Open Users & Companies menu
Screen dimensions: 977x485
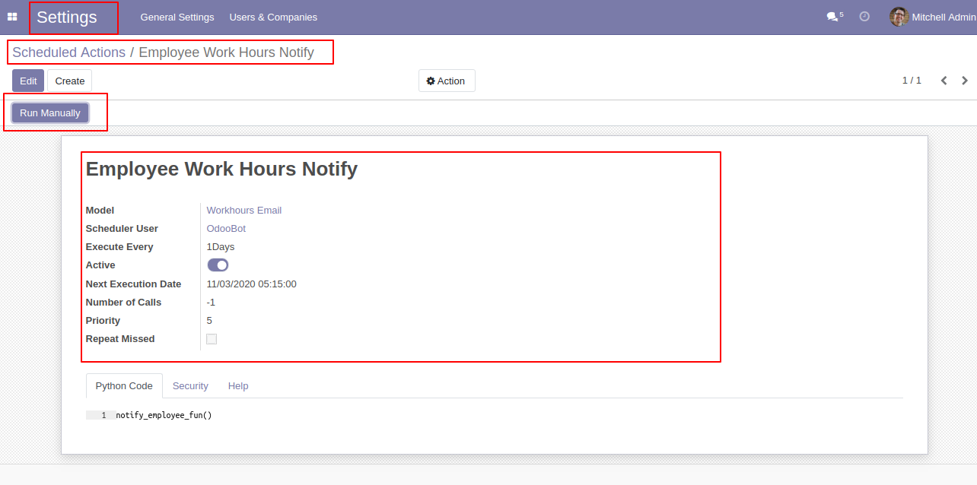[x=273, y=17]
